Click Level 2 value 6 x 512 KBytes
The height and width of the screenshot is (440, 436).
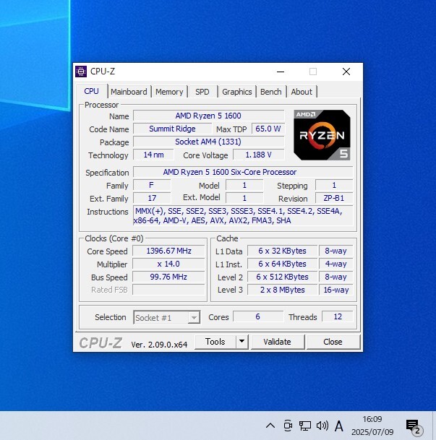click(283, 277)
